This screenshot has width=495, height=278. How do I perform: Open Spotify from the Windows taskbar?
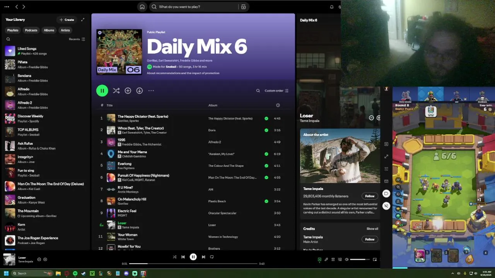[75, 273]
